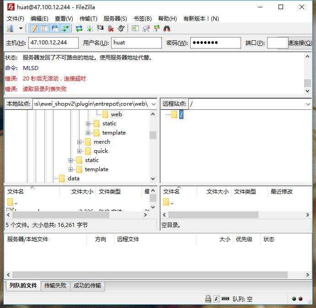Open the 帮助(H) menu
Viewport: 316px width, 308px height.
pyautogui.click(x=167, y=19)
